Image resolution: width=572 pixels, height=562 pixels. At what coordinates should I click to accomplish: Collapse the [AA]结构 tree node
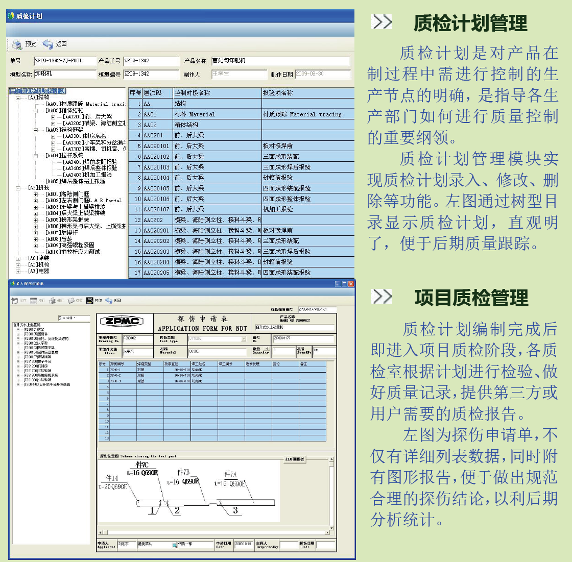18,97
